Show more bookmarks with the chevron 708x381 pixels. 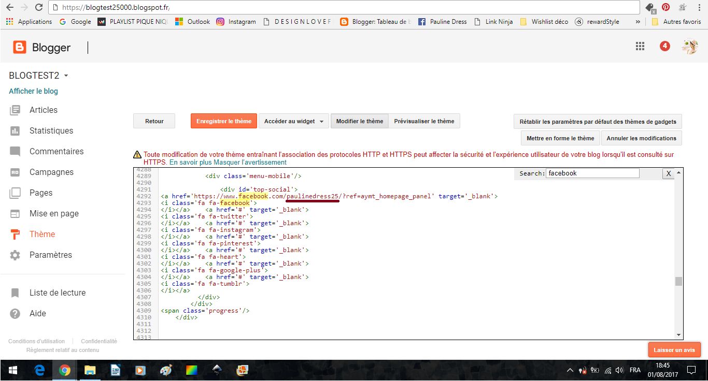[x=638, y=22]
